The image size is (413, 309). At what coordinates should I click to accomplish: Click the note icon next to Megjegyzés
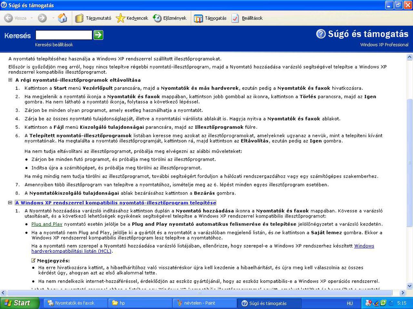pos(33,260)
